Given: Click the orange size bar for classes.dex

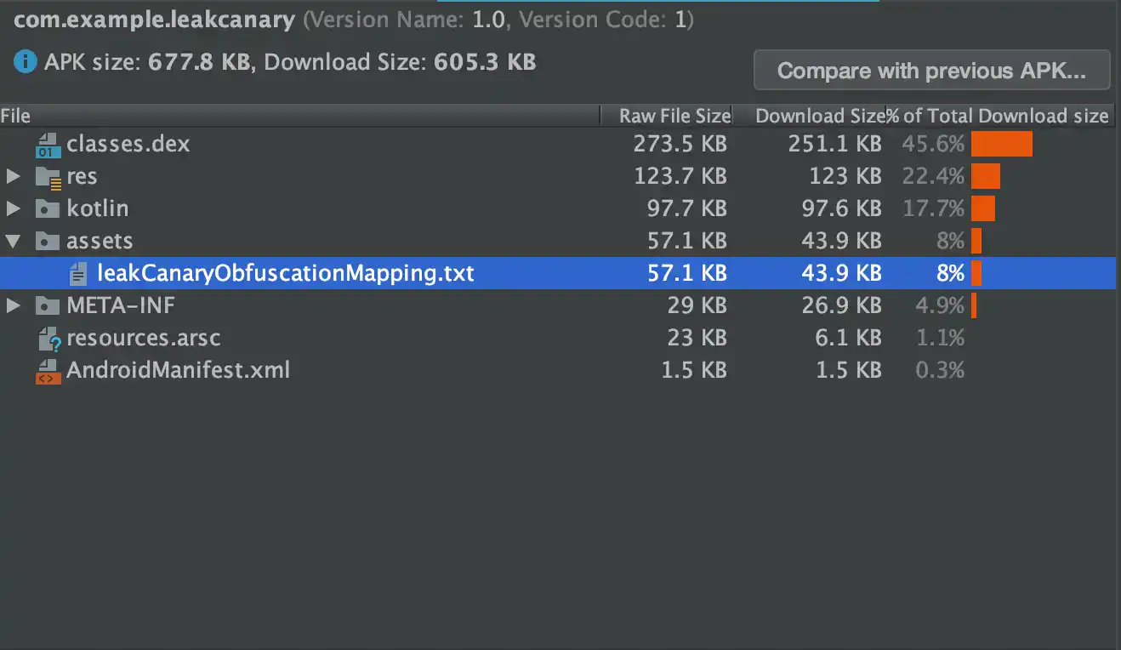Looking at the screenshot, I should click(1002, 145).
